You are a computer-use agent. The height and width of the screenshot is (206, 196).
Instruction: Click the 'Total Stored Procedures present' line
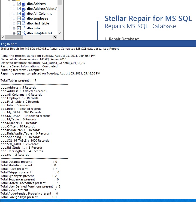29,183
